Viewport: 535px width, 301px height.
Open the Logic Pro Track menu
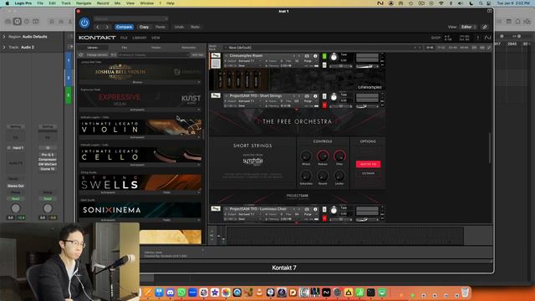[65, 3]
